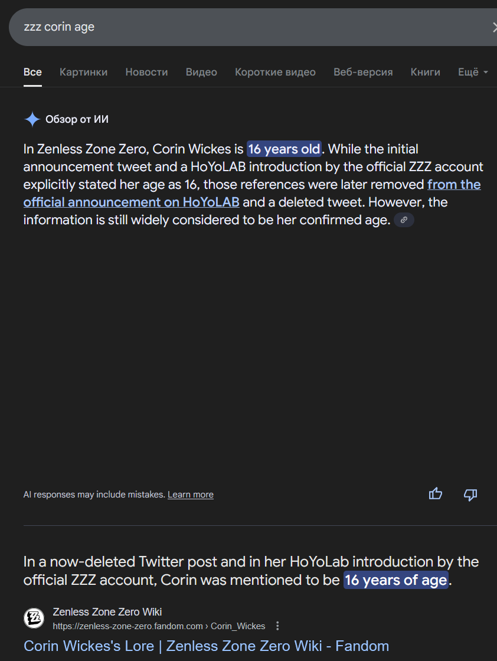The image size is (497, 661).
Task: Click the Zenless Zone Zero Wiki favicon
Action: [x=34, y=618]
